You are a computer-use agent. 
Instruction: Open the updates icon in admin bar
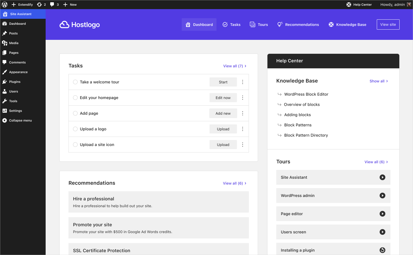(x=40, y=5)
